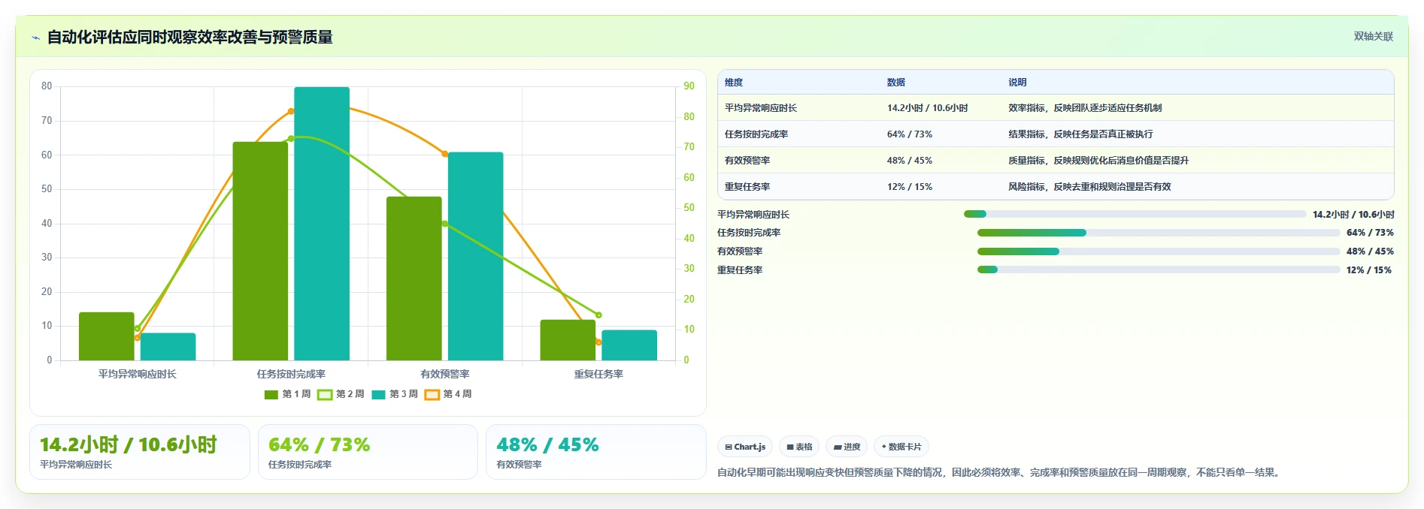Screen dimensions: 1424x509
Task: Click the left axis tick label 80
Action: click(47, 86)
